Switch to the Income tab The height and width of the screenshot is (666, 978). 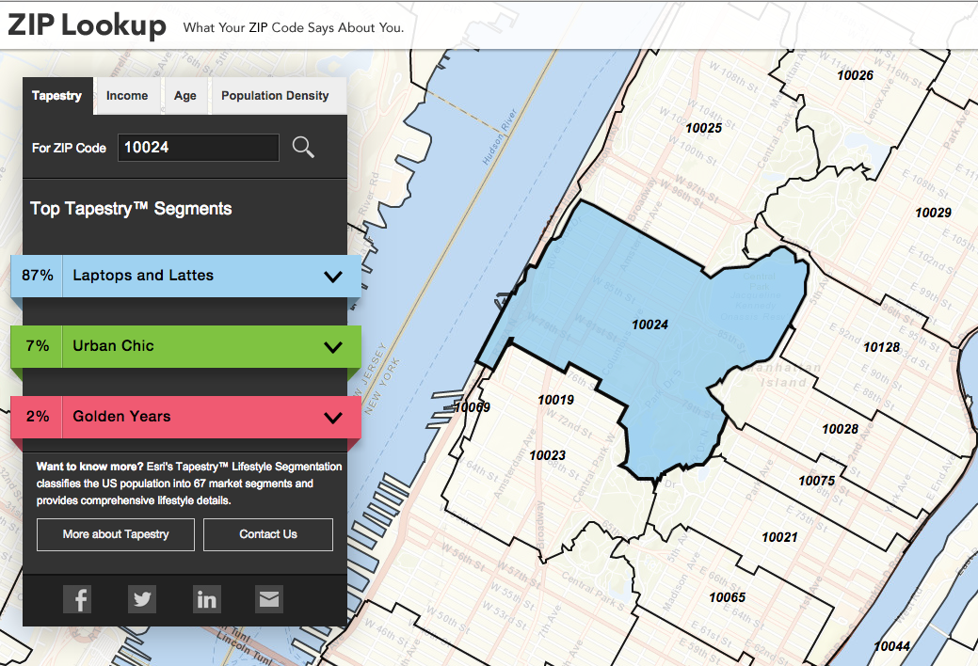[127, 95]
